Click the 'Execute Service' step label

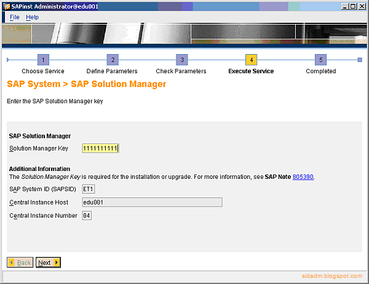coord(251,71)
